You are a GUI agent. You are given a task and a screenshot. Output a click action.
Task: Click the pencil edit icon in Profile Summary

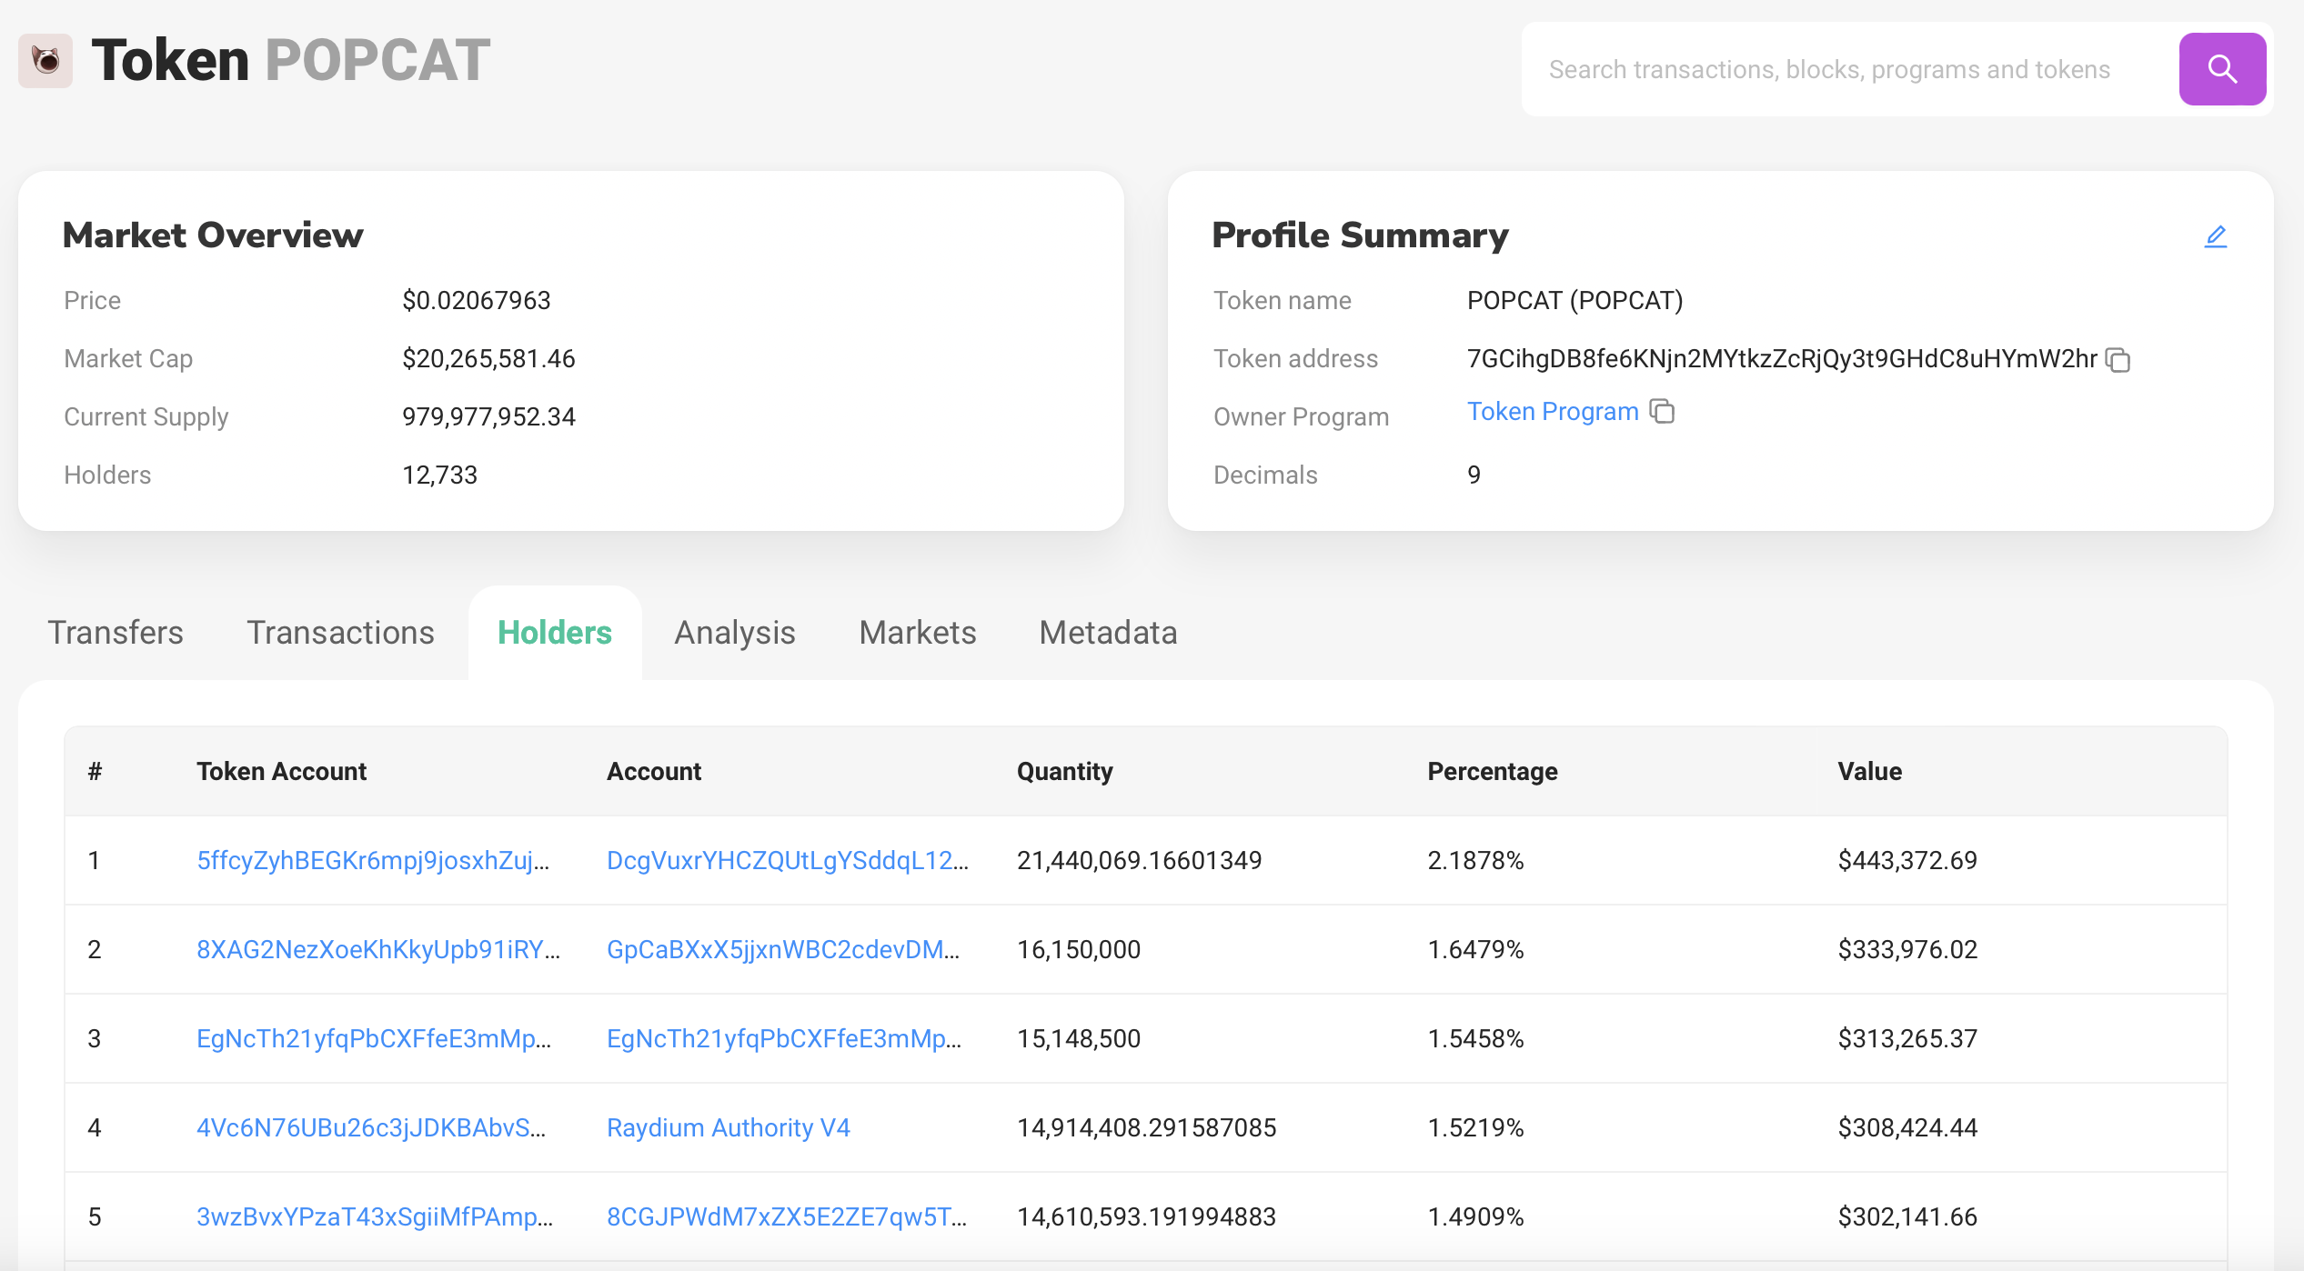(x=2215, y=236)
